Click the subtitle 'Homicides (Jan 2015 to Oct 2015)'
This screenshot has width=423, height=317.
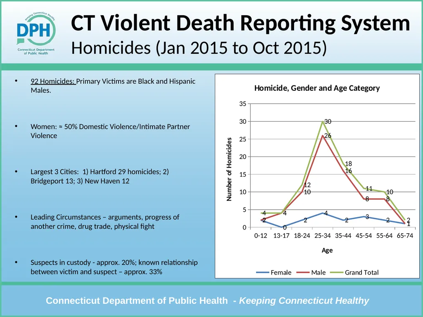(x=199, y=48)
